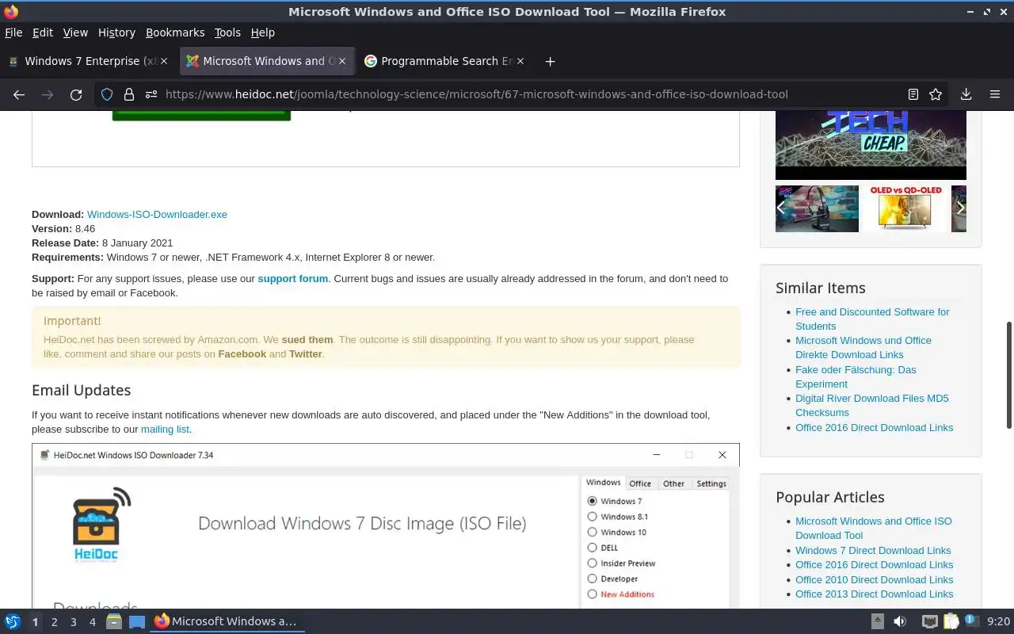Close the Programmable Search Engine tab
This screenshot has width=1014, height=634.
tap(520, 61)
